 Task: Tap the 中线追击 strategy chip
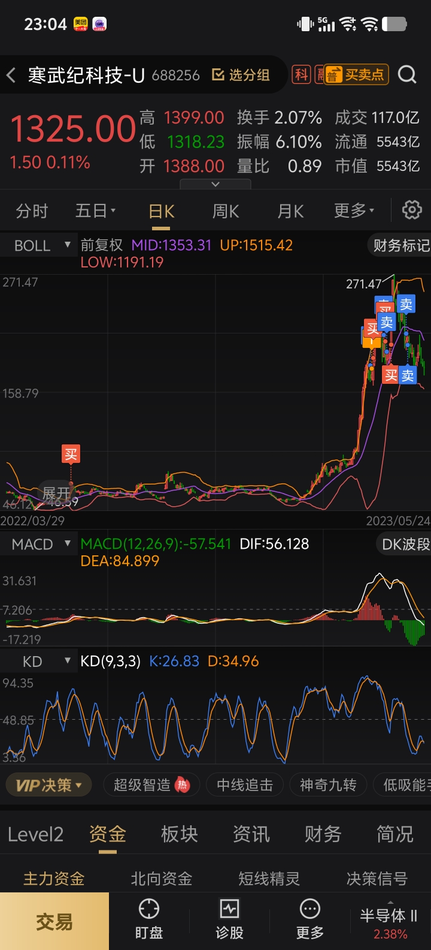(x=245, y=784)
